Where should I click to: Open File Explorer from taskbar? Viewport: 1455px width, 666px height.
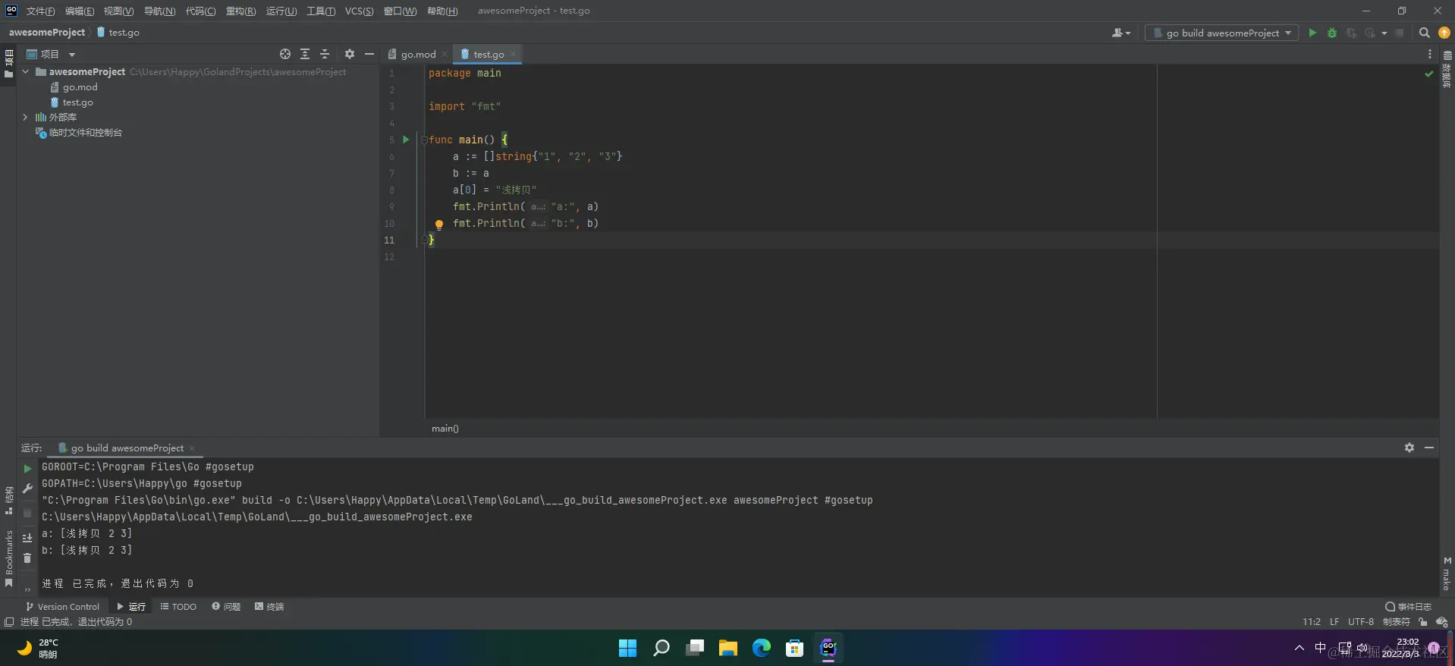[x=727, y=648]
